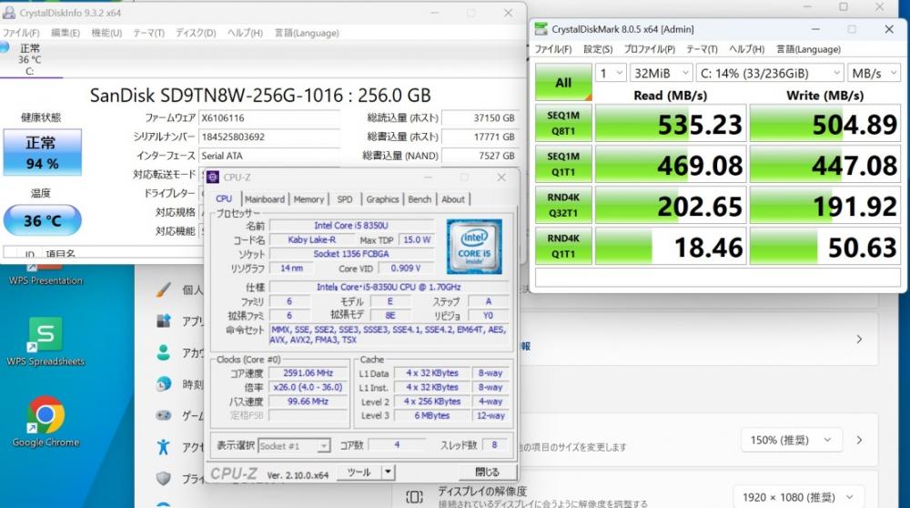Switch to CPU-Z Bench tab

tap(420, 199)
